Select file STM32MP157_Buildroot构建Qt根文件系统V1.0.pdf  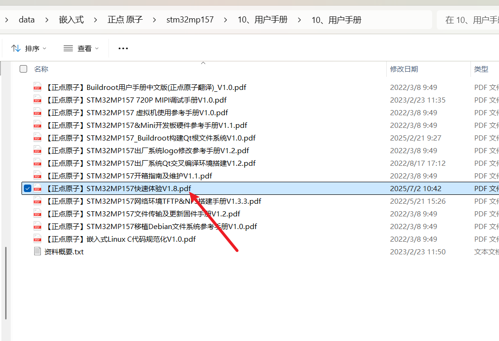[x=150, y=138]
